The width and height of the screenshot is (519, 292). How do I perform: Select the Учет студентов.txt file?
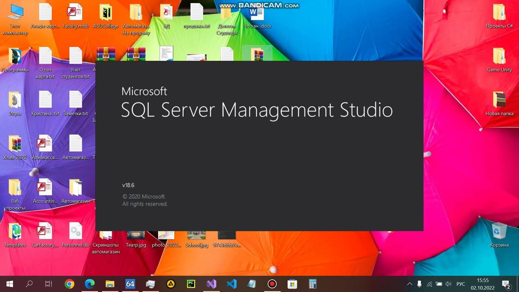coord(75,63)
